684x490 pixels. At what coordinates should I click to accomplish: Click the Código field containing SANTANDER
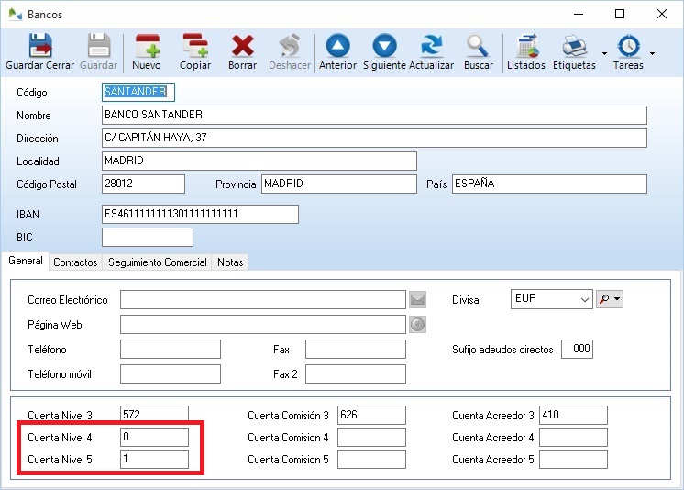pyautogui.click(x=138, y=92)
